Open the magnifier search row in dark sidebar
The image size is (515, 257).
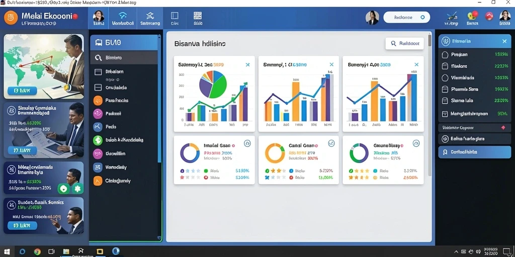tap(124, 58)
